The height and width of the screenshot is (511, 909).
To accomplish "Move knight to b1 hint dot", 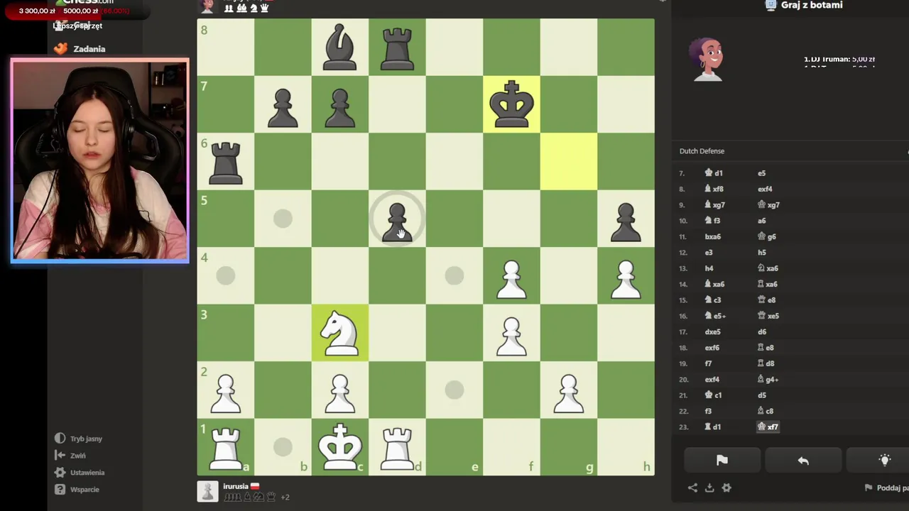I will click(283, 446).
